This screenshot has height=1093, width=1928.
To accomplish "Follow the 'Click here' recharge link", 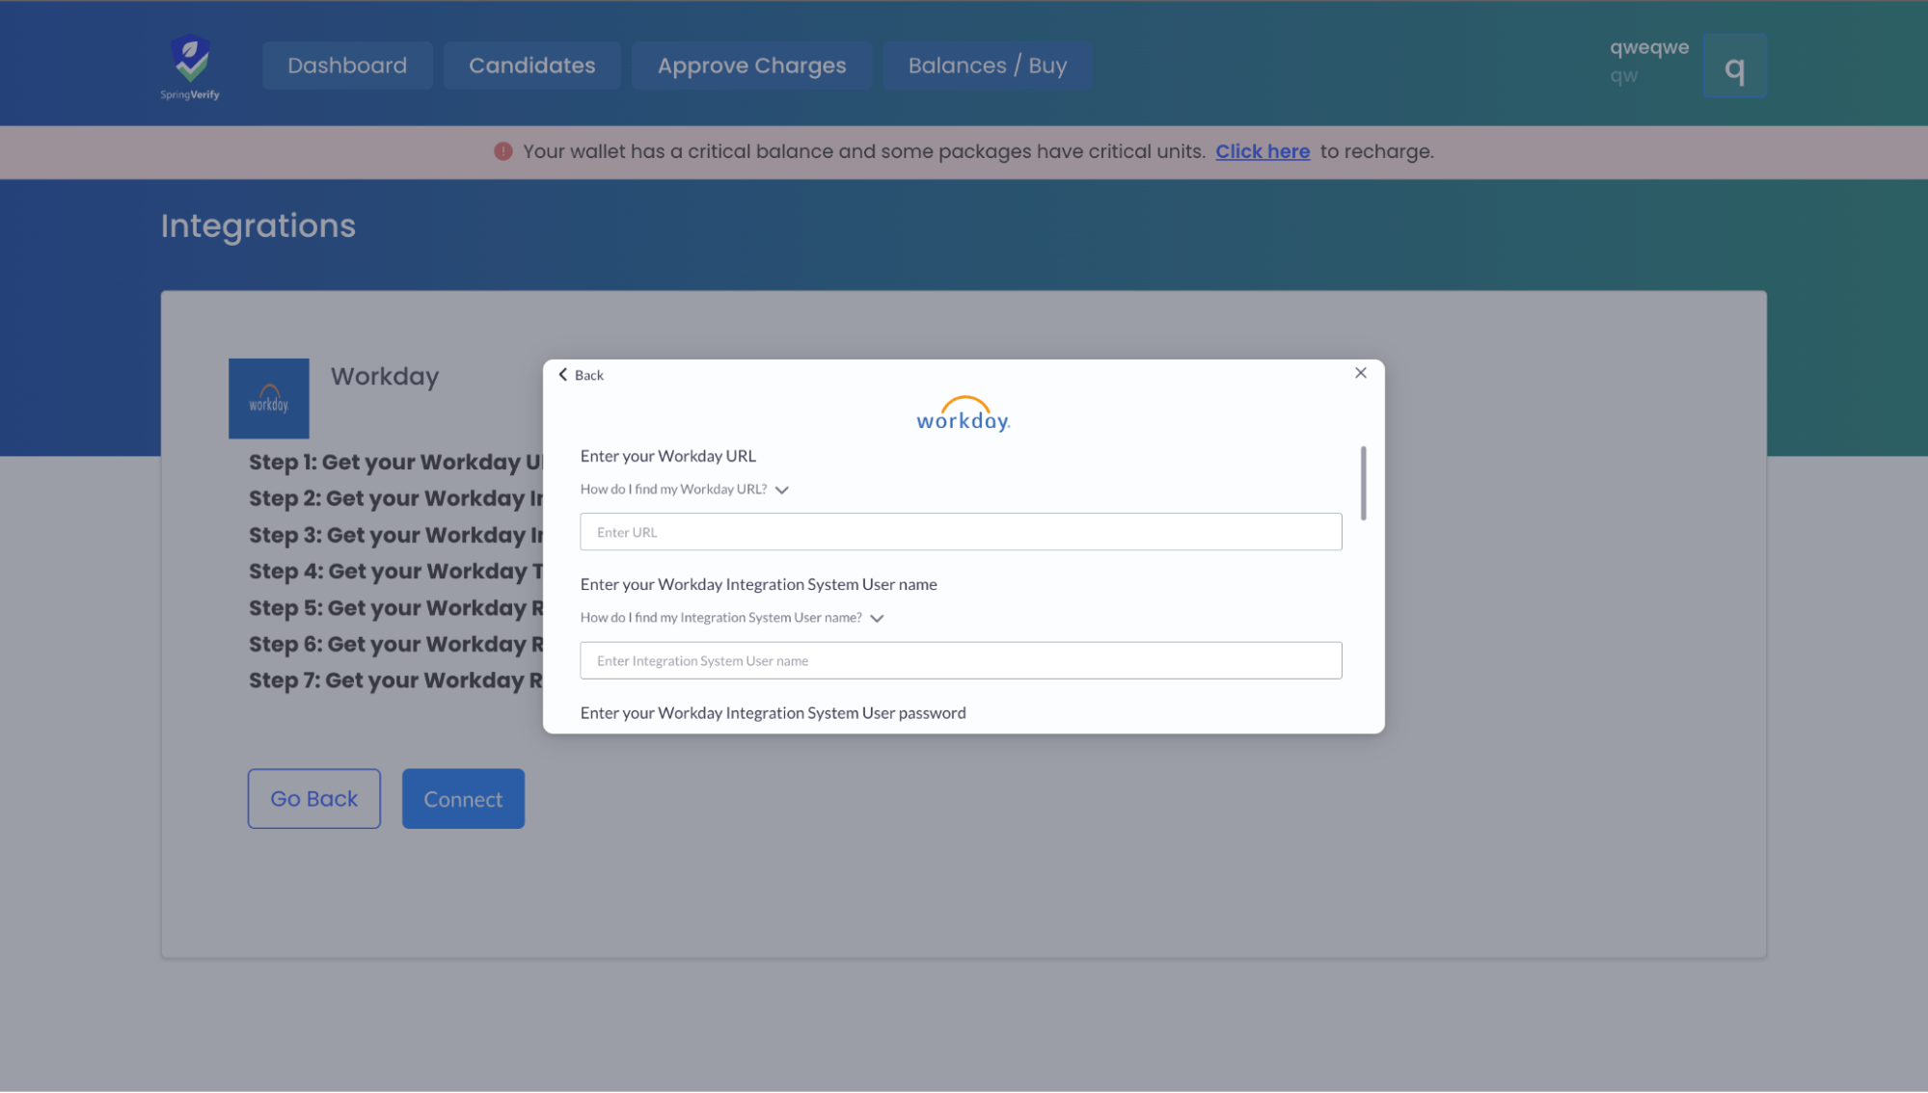I will pos(1262,151).
